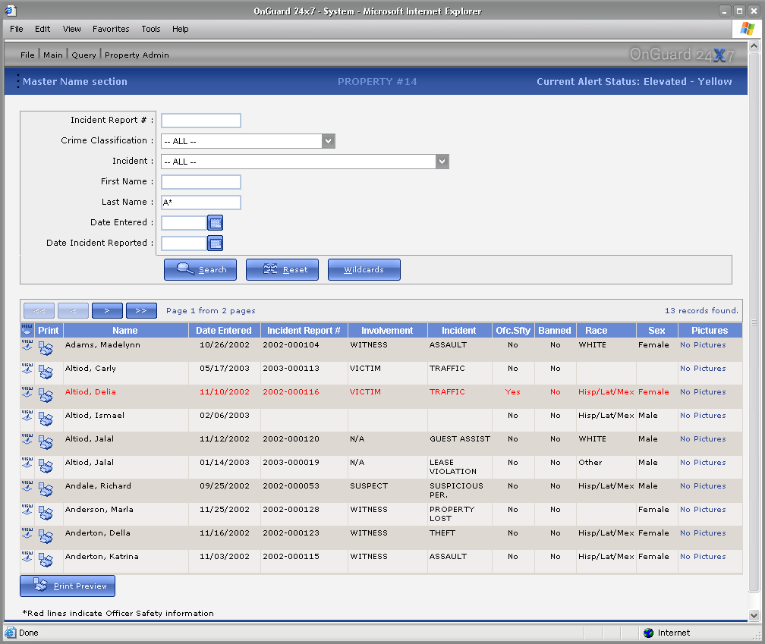The width and height of the screenshot is (765, 644).
Task: Open the browser Edit menu
Action: click(42, 29)
